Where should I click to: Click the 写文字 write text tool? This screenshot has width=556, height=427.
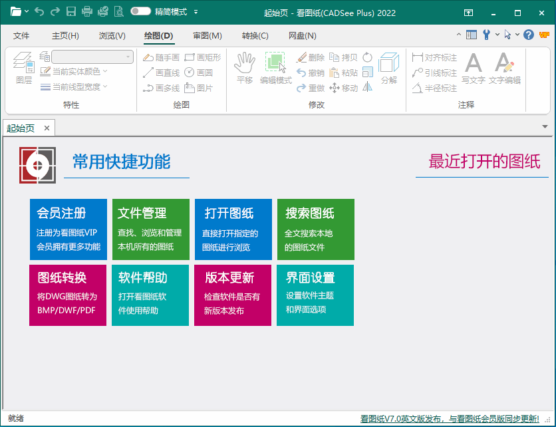[x=474, y=68]
